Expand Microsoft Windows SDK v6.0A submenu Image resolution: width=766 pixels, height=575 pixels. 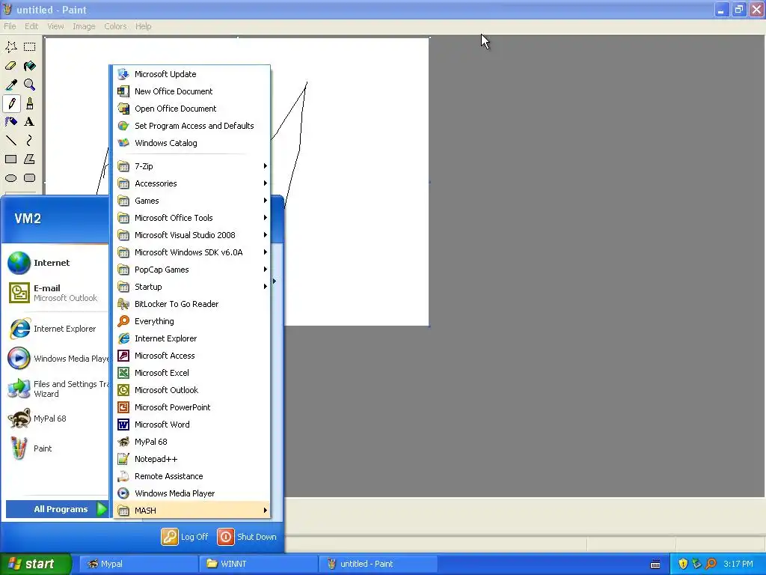click(192, 252)
